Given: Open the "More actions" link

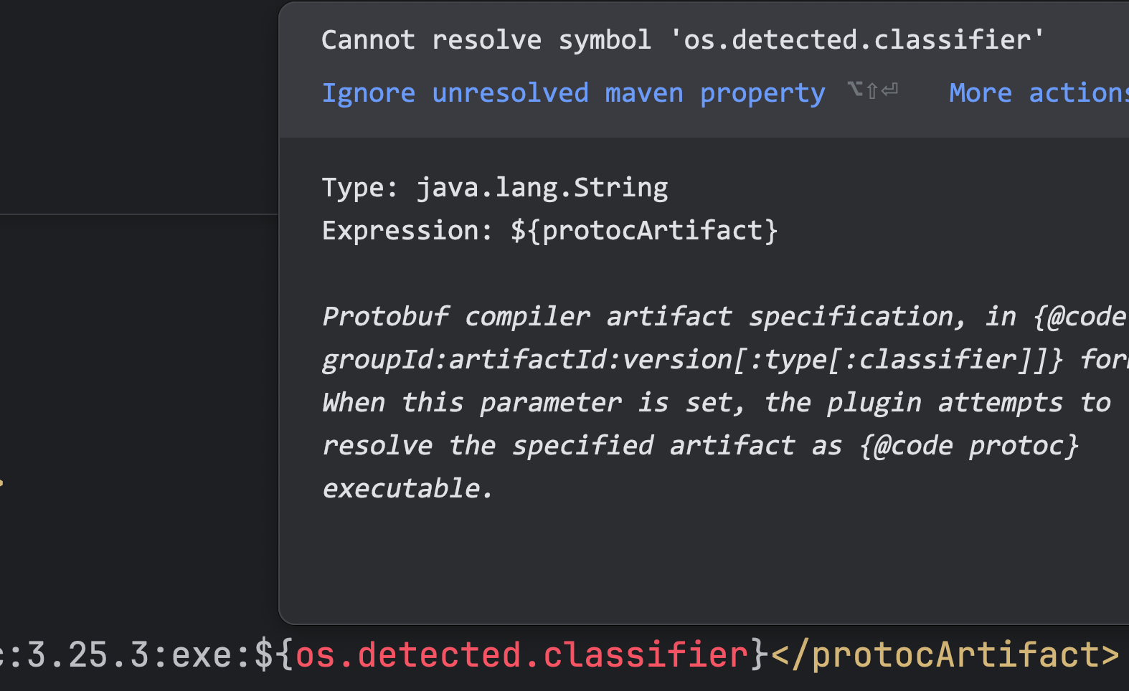Looking at the screenshot, I should tap(1039, 92).
